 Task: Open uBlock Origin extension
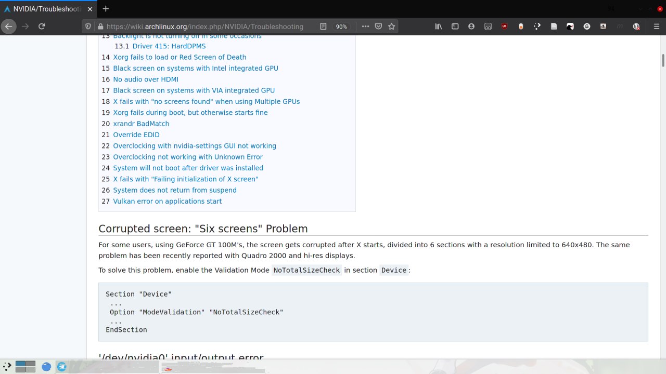coord(504,26)
